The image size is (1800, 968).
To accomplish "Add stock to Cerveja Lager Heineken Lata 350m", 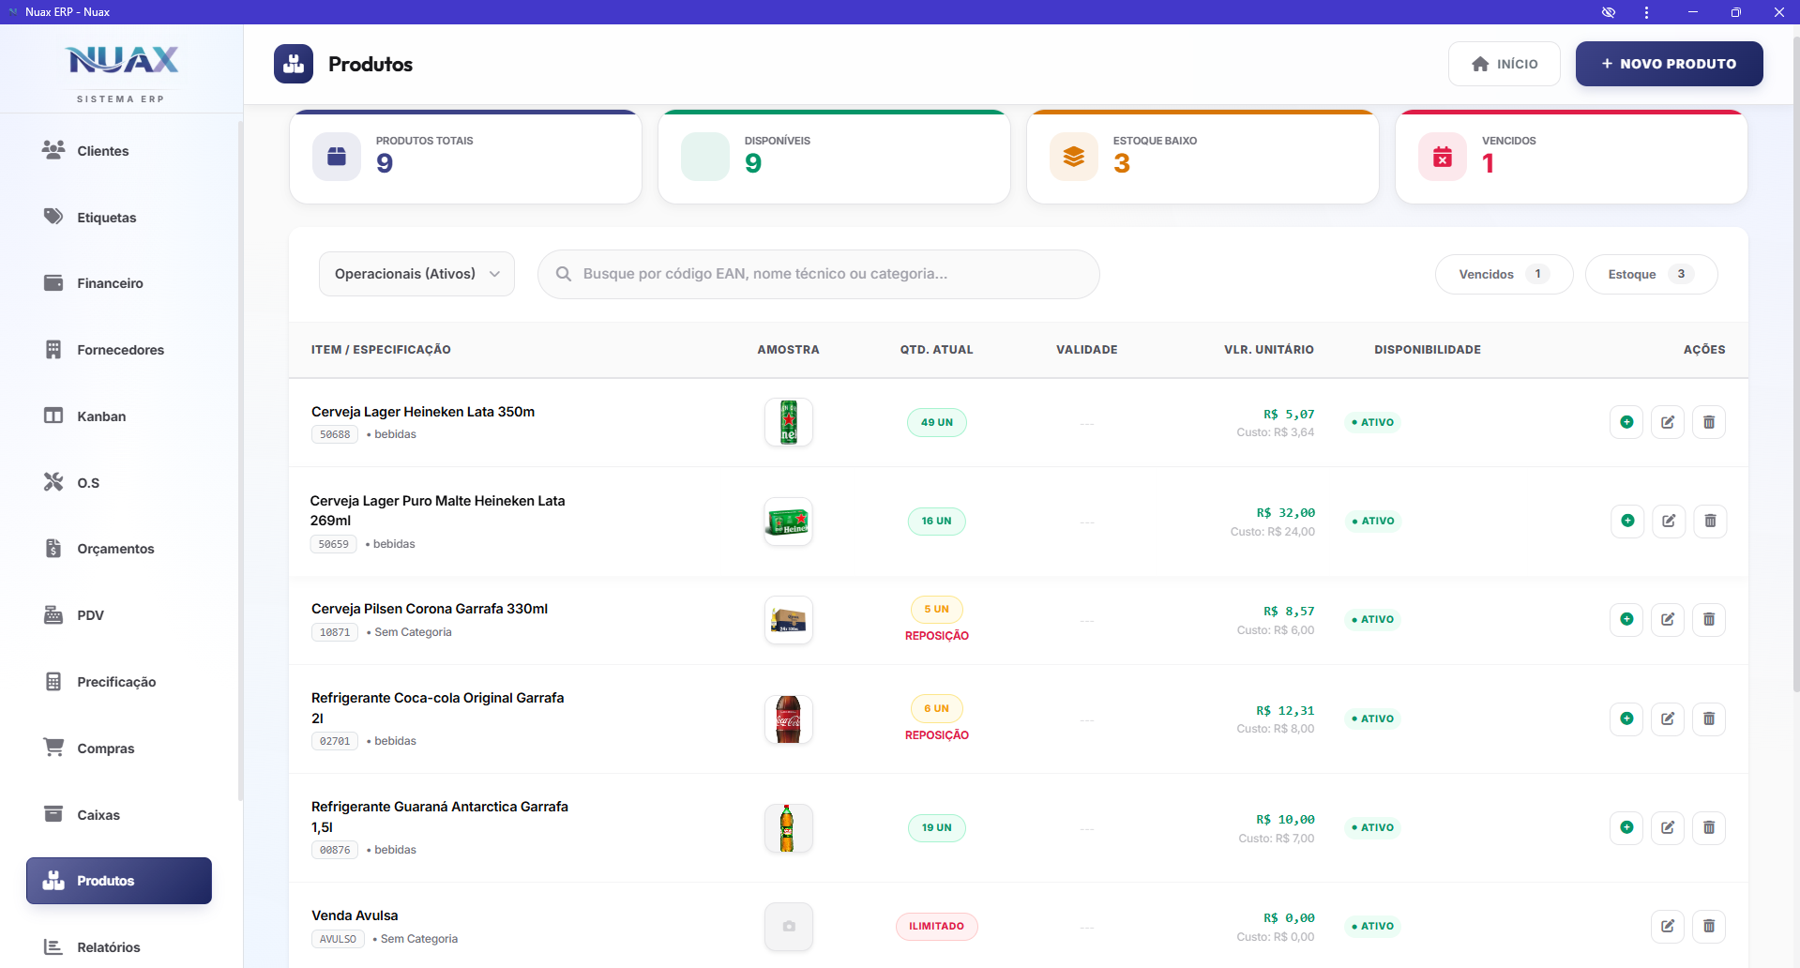I will [1626, 422].
